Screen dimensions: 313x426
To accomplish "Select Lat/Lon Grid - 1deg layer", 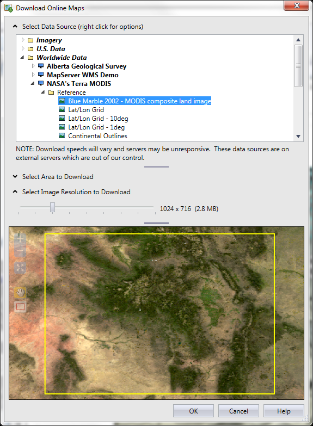I will (96, 127).
